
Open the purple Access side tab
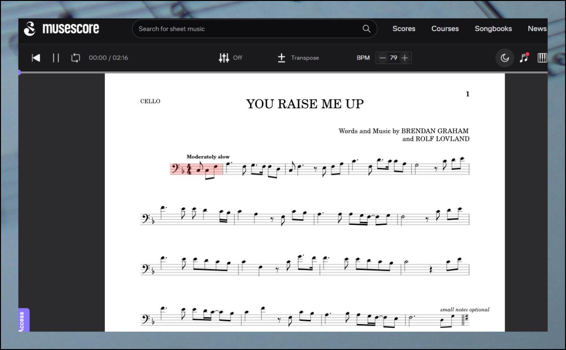(x=24, y=320)
